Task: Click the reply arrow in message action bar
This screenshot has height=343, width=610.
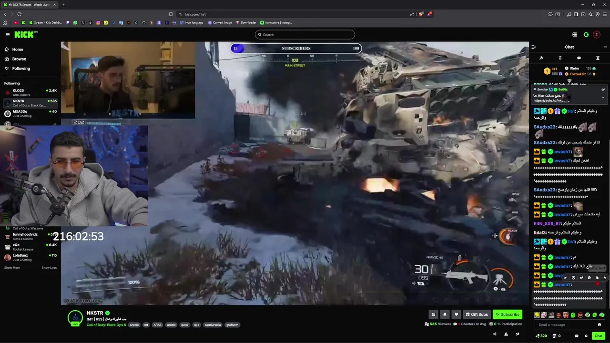Action: tap(605, 278)
